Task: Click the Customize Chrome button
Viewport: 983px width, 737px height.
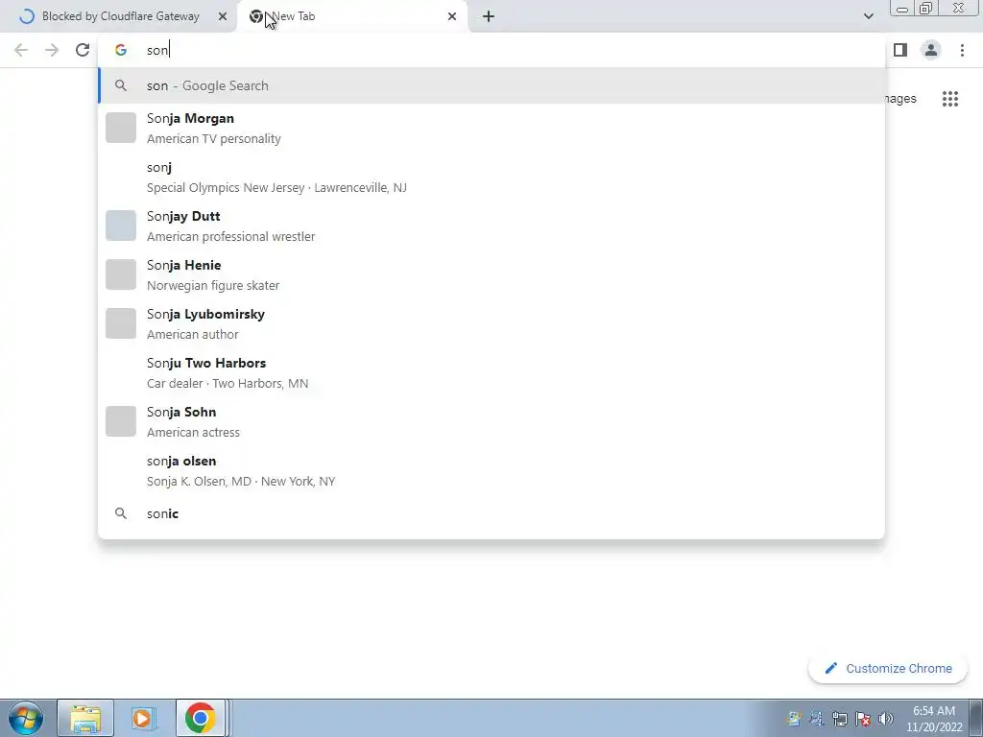Action: (x=888, y=668)
